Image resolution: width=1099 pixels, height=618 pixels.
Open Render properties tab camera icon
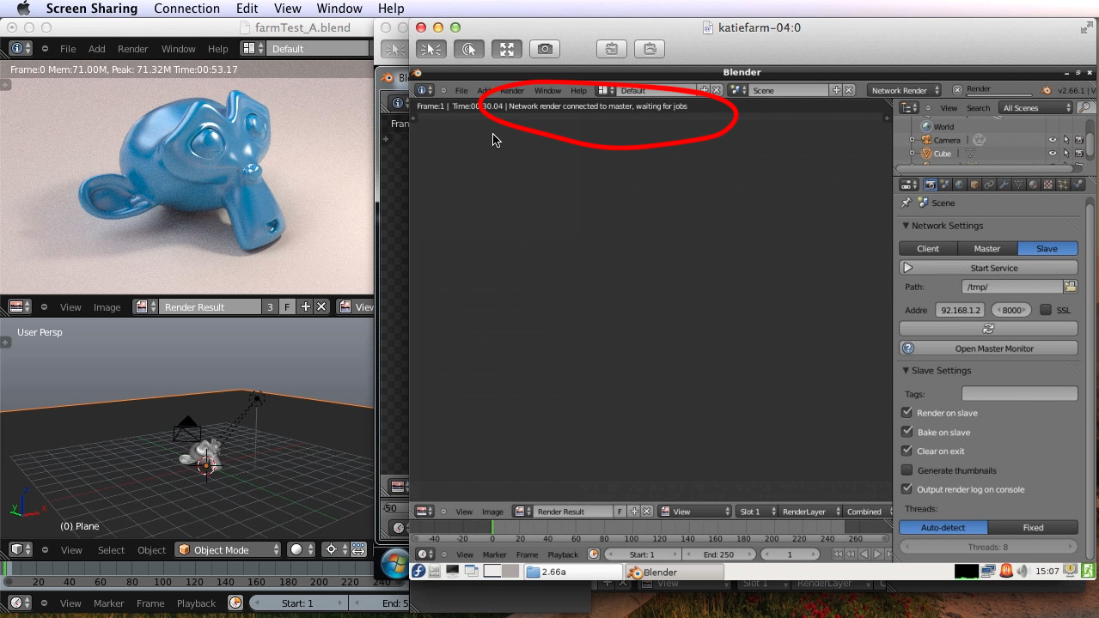pyautogui.click(x=930, y=185)
